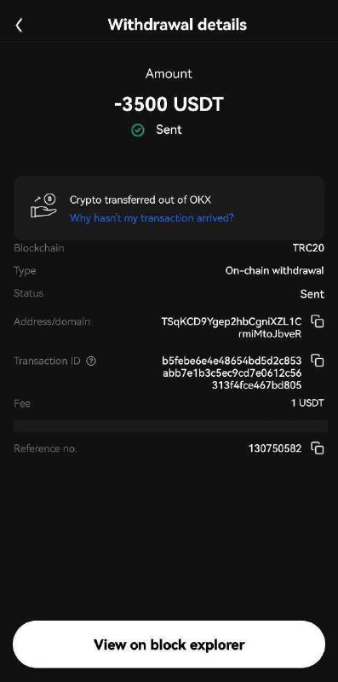Copy the Transaction ID hash
The height and width of the screenshot is (682, 338).
(x=318, y=361)
